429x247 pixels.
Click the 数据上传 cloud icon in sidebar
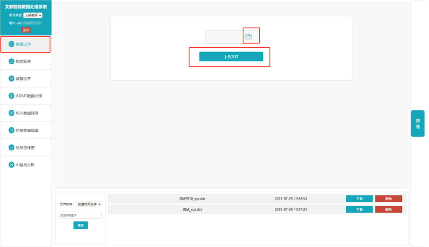(12, 44)
